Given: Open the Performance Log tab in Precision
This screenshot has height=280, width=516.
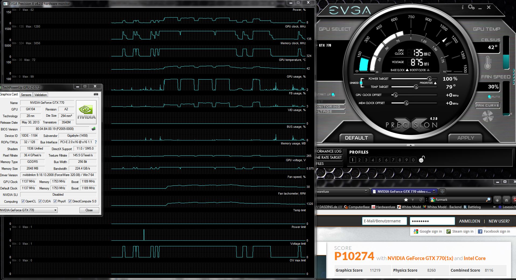Looking at the screenshot, I should click(329, 151).
